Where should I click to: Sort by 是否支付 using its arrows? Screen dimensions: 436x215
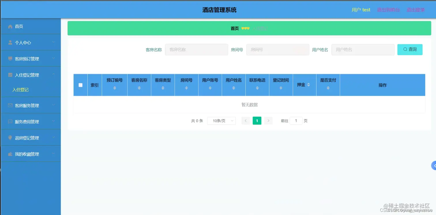(328, 88)
